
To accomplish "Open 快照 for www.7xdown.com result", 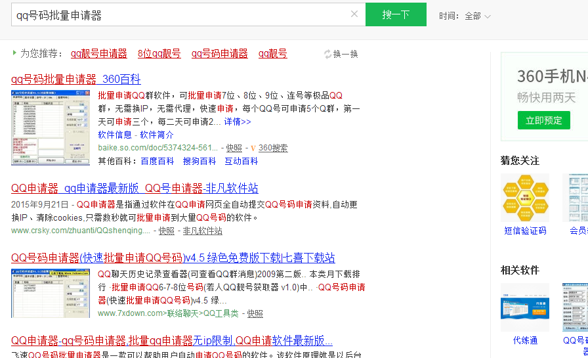I will point(255,313).
